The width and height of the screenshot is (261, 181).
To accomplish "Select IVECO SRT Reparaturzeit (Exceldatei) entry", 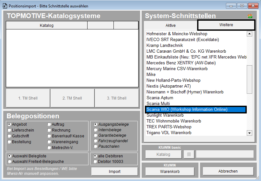I will click(196, 40).
